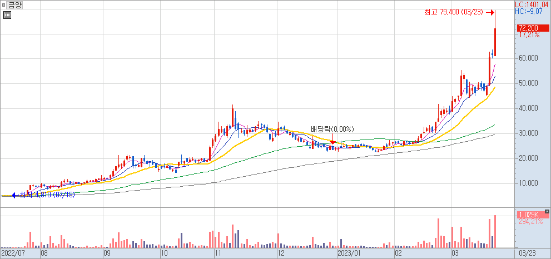The width and height of the screenshot is (551, 259).
Task: Select the 금양 stock name label
Action: pyautogui.click(x=14, y=5)
